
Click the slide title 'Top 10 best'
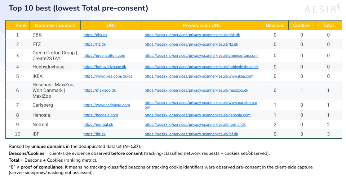(78, 8)
